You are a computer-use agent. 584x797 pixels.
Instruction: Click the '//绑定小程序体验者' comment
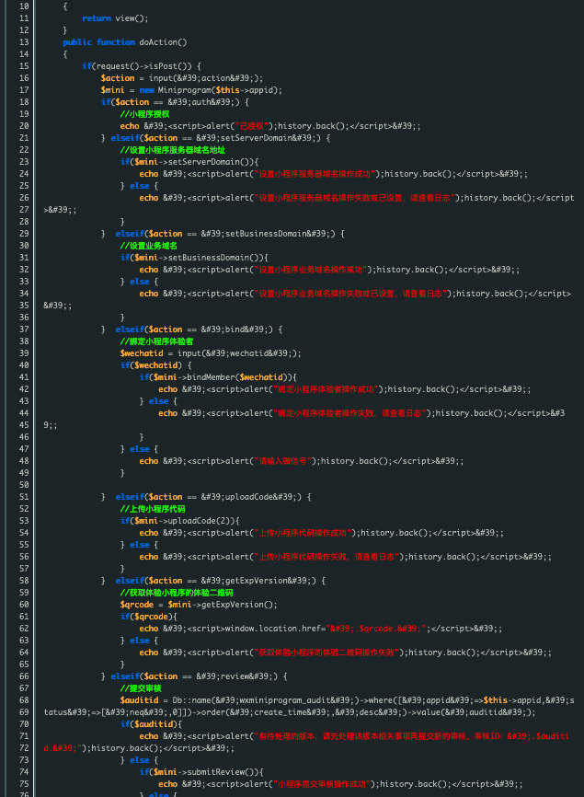tap(156, 341)
